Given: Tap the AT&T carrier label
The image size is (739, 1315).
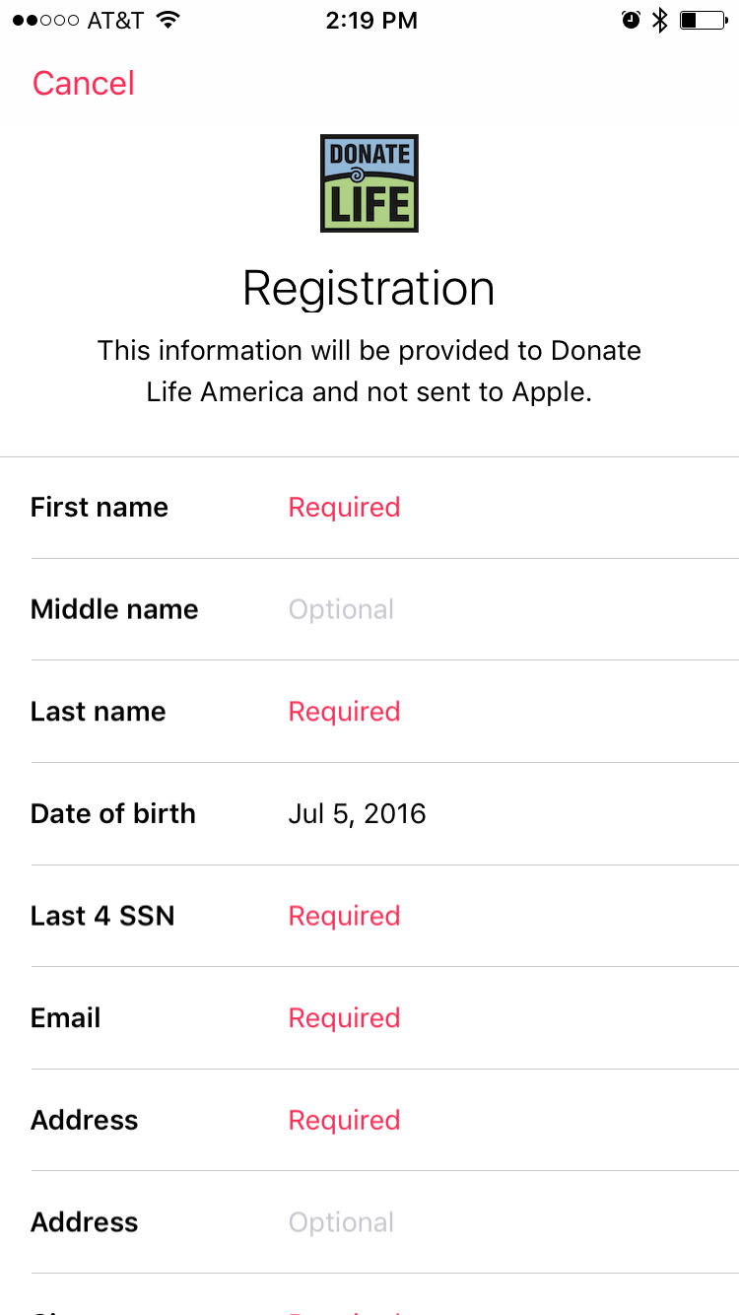Looking at the screenshot, I should (x=115, y=21).
